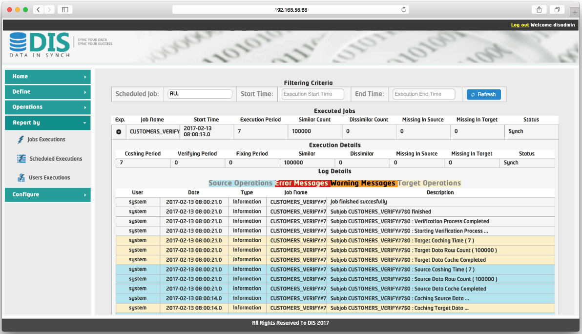Go forward with the browser forward arrow
582x334 pixels.
pyautogui.click(x=49, y=10)
